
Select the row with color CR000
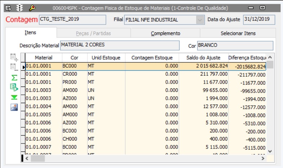[75, 74]
